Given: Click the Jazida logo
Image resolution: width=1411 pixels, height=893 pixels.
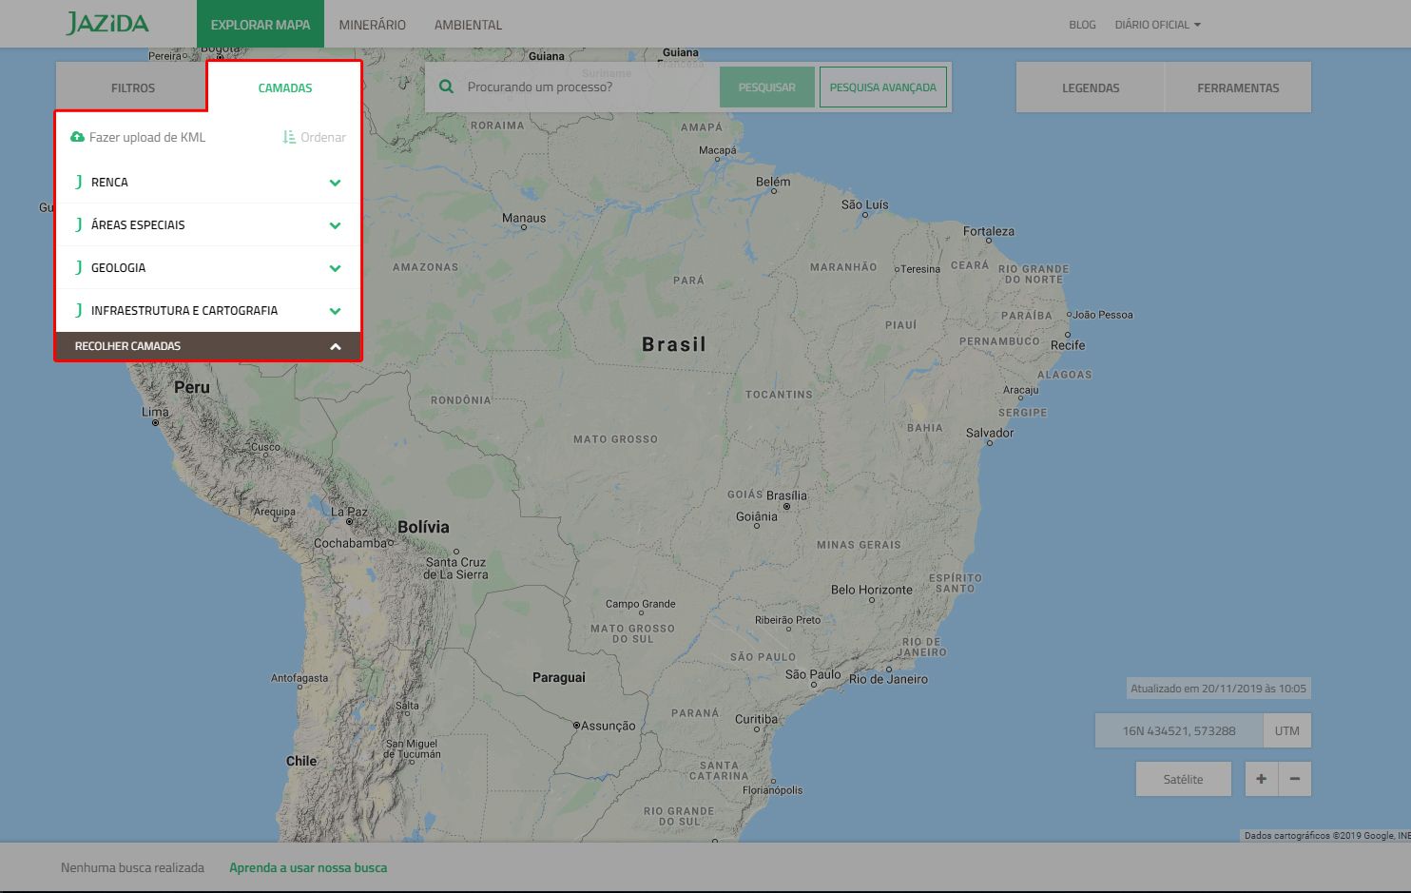Looking at the screenshot, I should [x=107, y=24].
